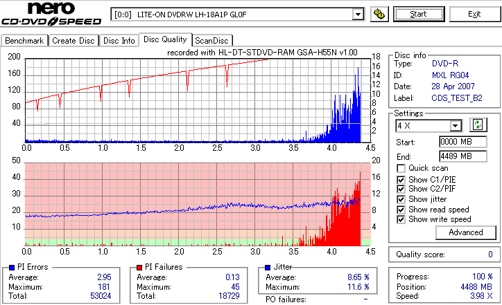This screenshot has width=502, height=305.
Task: Click the recorded with HL-DT-ST caption
Action: (x=262, y=53)
